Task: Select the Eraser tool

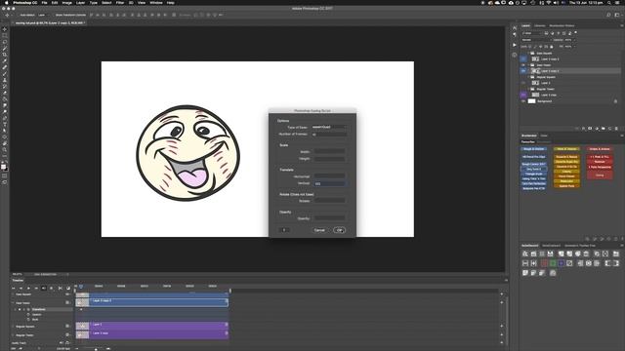Action: [5, 93]
